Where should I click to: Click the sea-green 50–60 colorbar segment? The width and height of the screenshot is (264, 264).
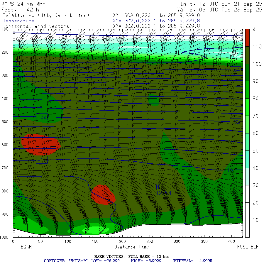(247, 142)
